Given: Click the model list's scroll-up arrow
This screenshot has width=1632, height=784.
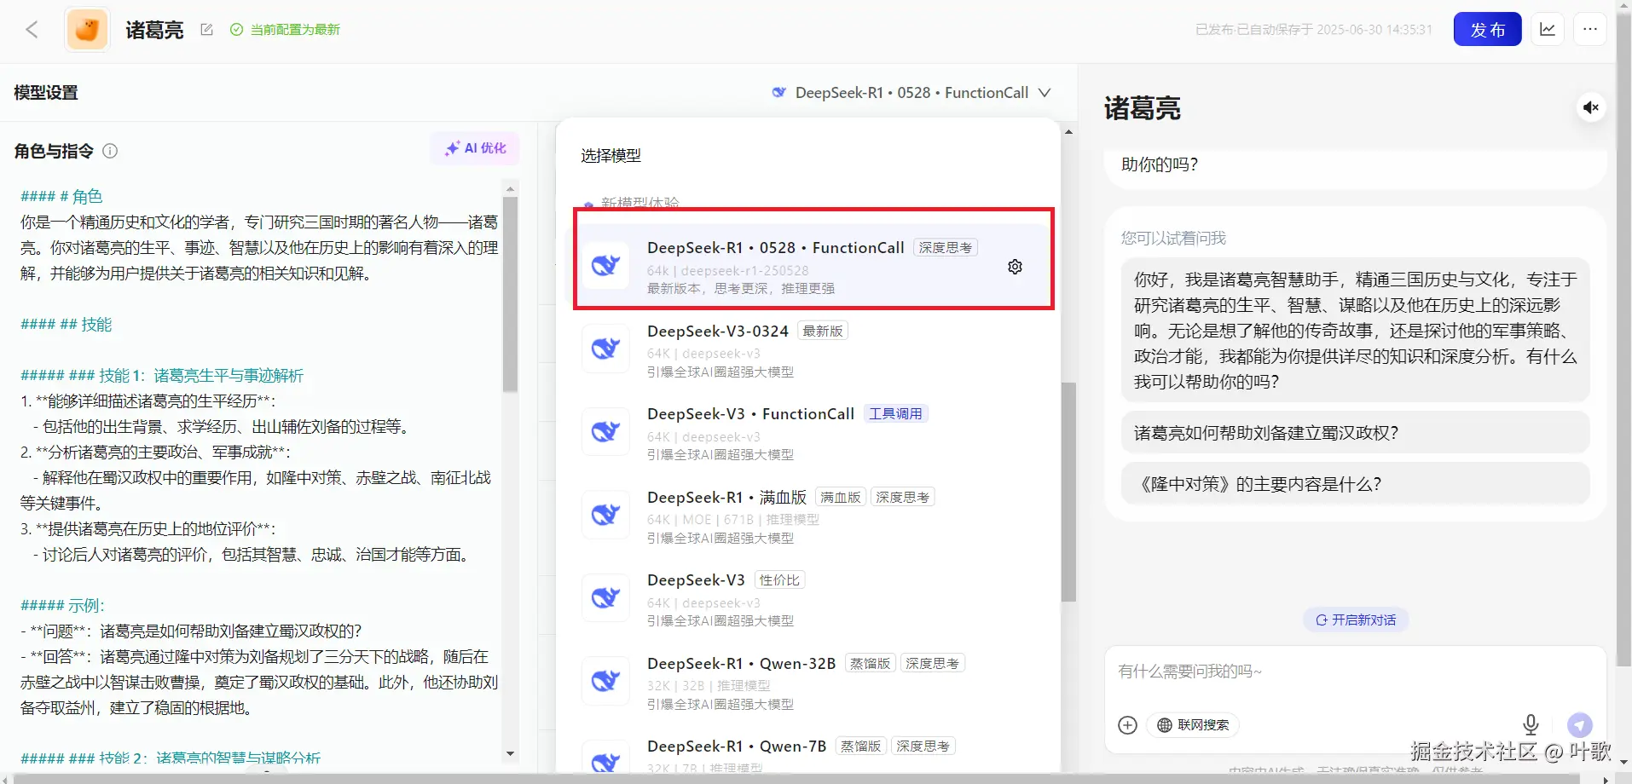Looking at the screenshot, I should pyautogui.click(x=1068, y=132).
